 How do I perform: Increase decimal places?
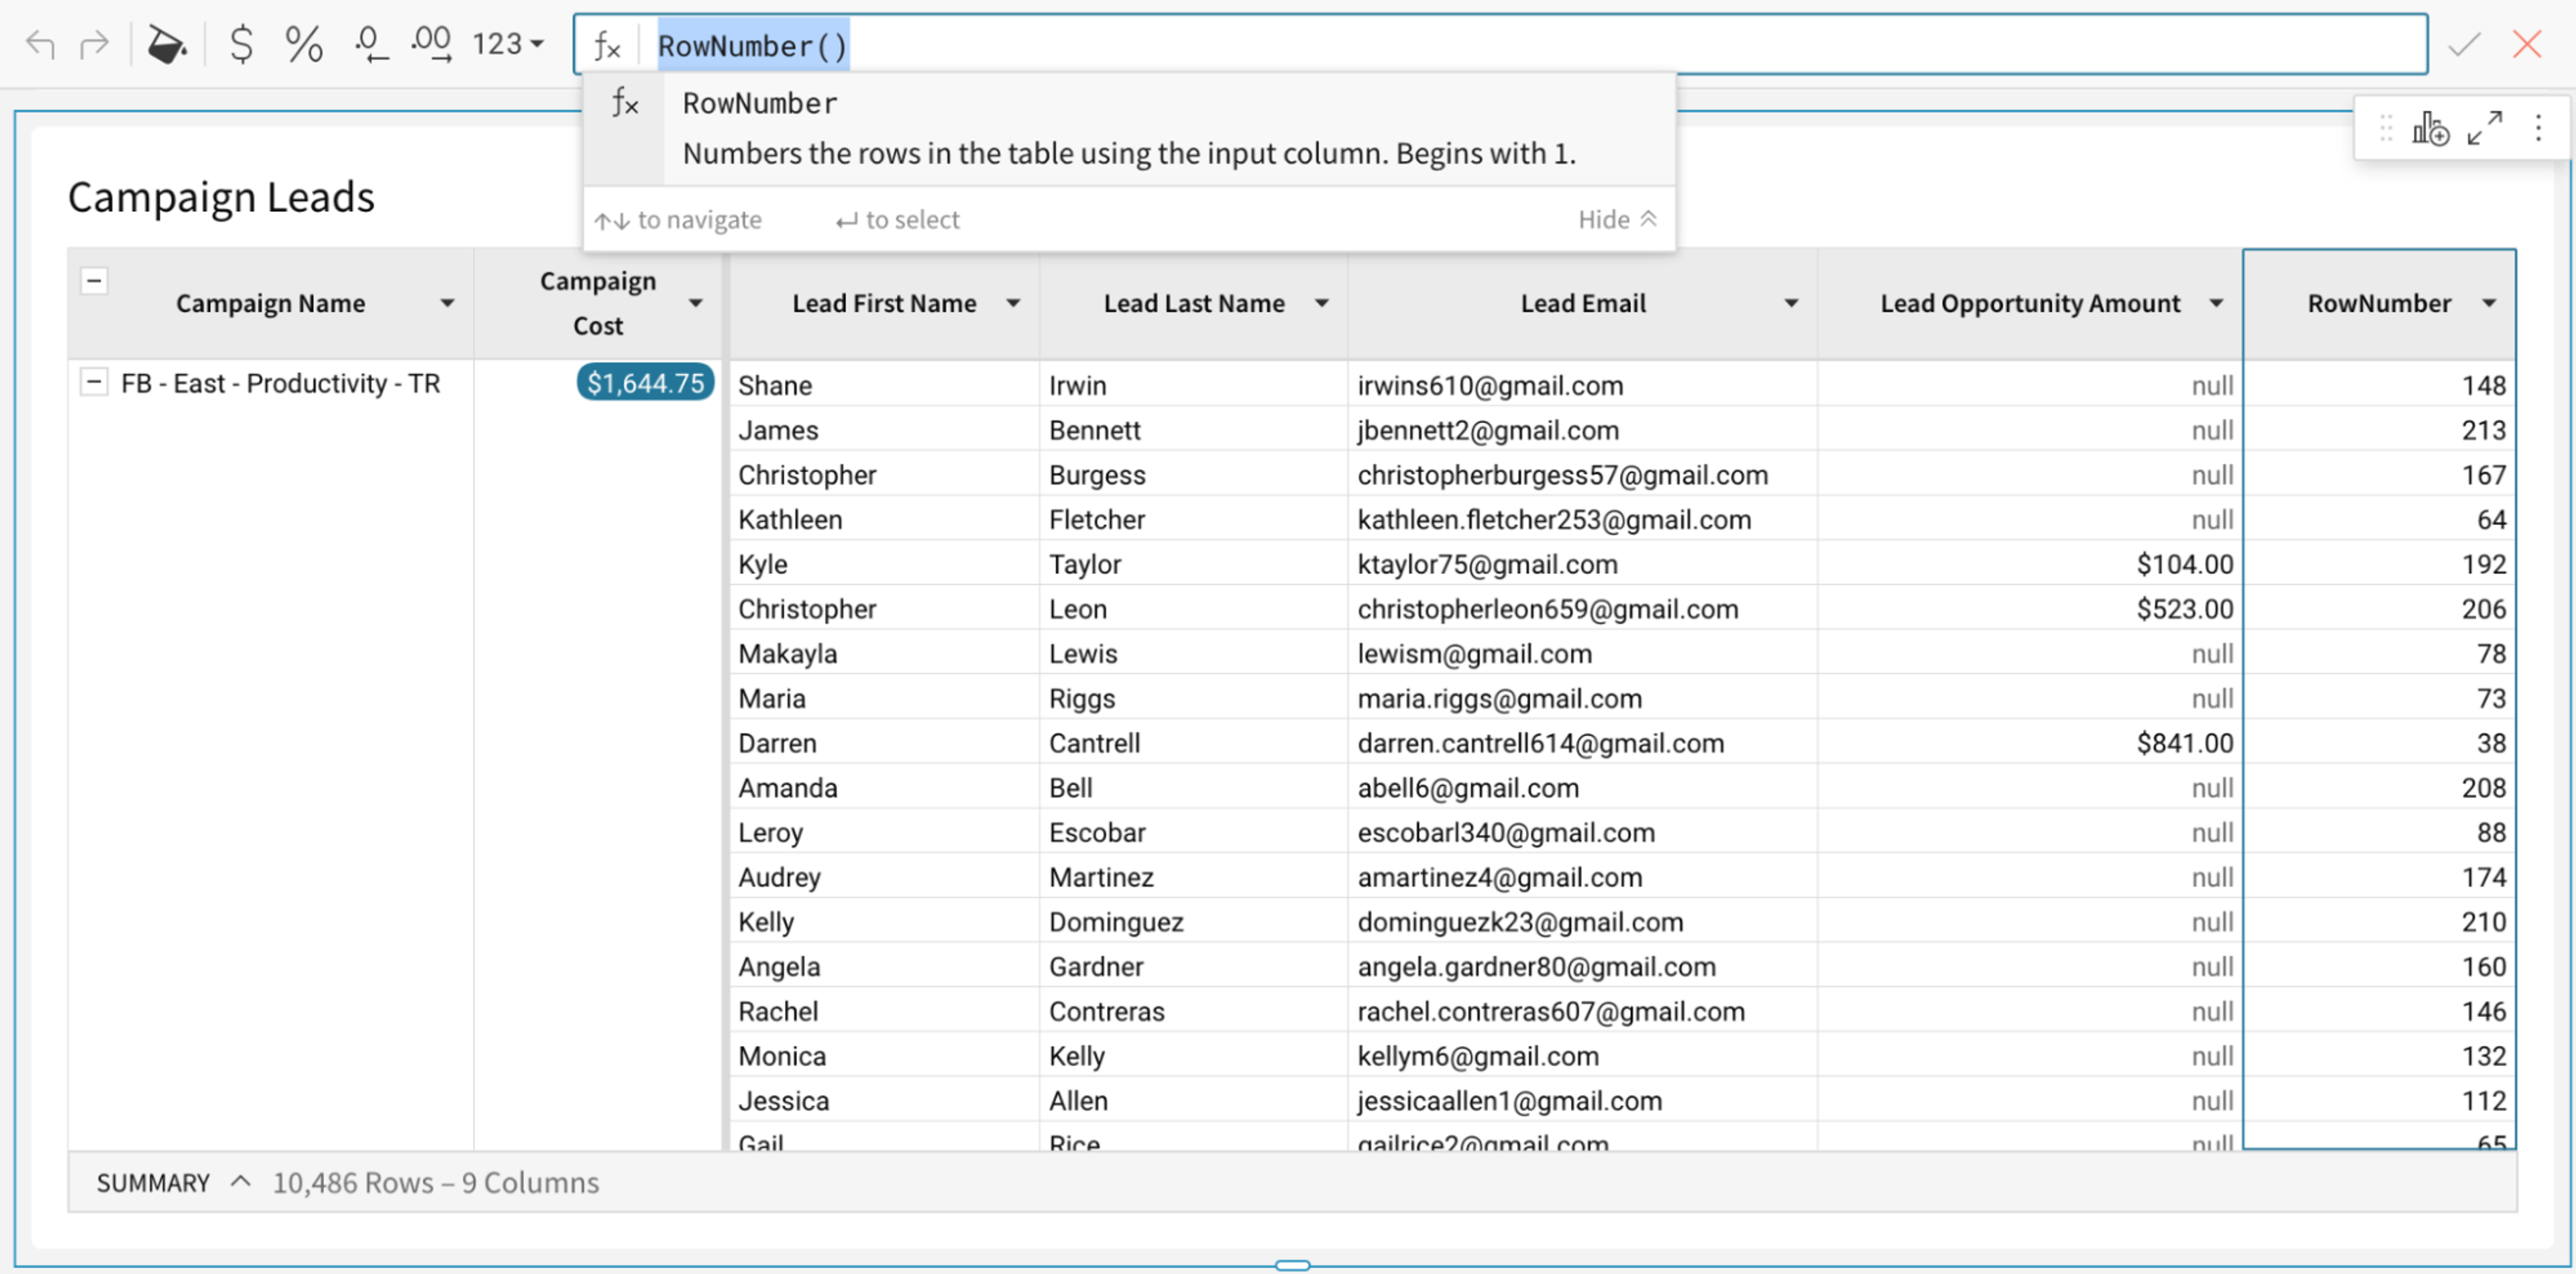tap(431, 44)
